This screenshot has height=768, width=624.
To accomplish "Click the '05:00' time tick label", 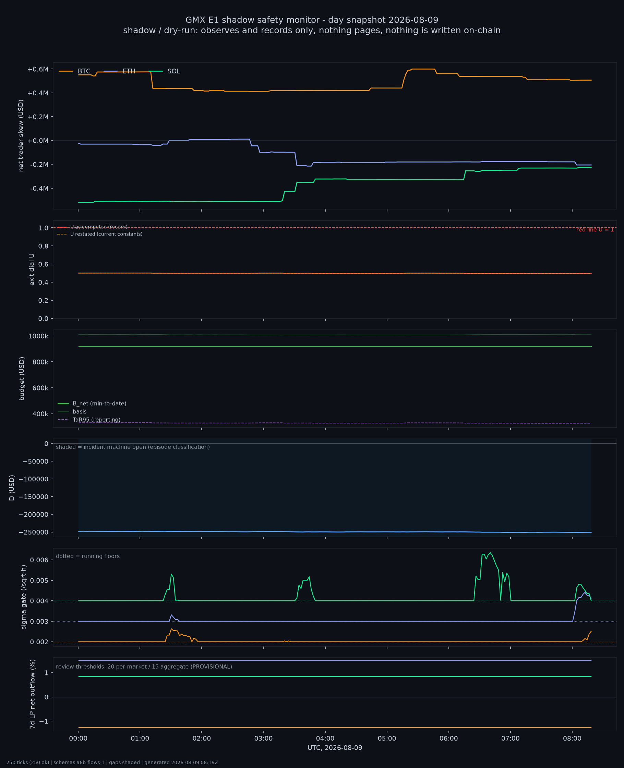I will pyautogui.click(x=387, y=739).
